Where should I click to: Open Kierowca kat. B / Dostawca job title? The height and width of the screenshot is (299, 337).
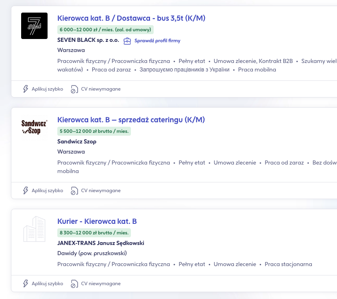pyautogui.click(x=131, y=18)
